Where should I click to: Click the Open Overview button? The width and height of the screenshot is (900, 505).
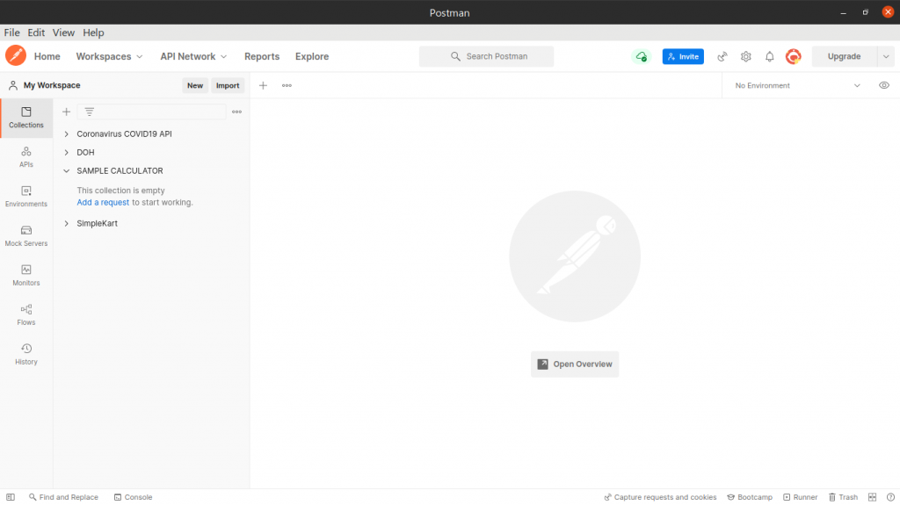tap(575, 364)
